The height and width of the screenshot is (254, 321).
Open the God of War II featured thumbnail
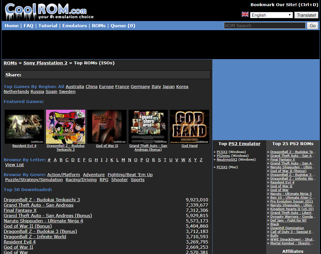pos(107,127)
